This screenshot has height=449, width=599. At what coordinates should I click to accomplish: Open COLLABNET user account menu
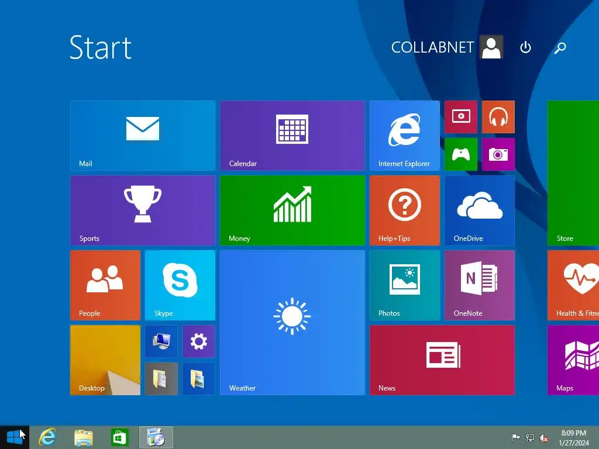click(446, 47)
